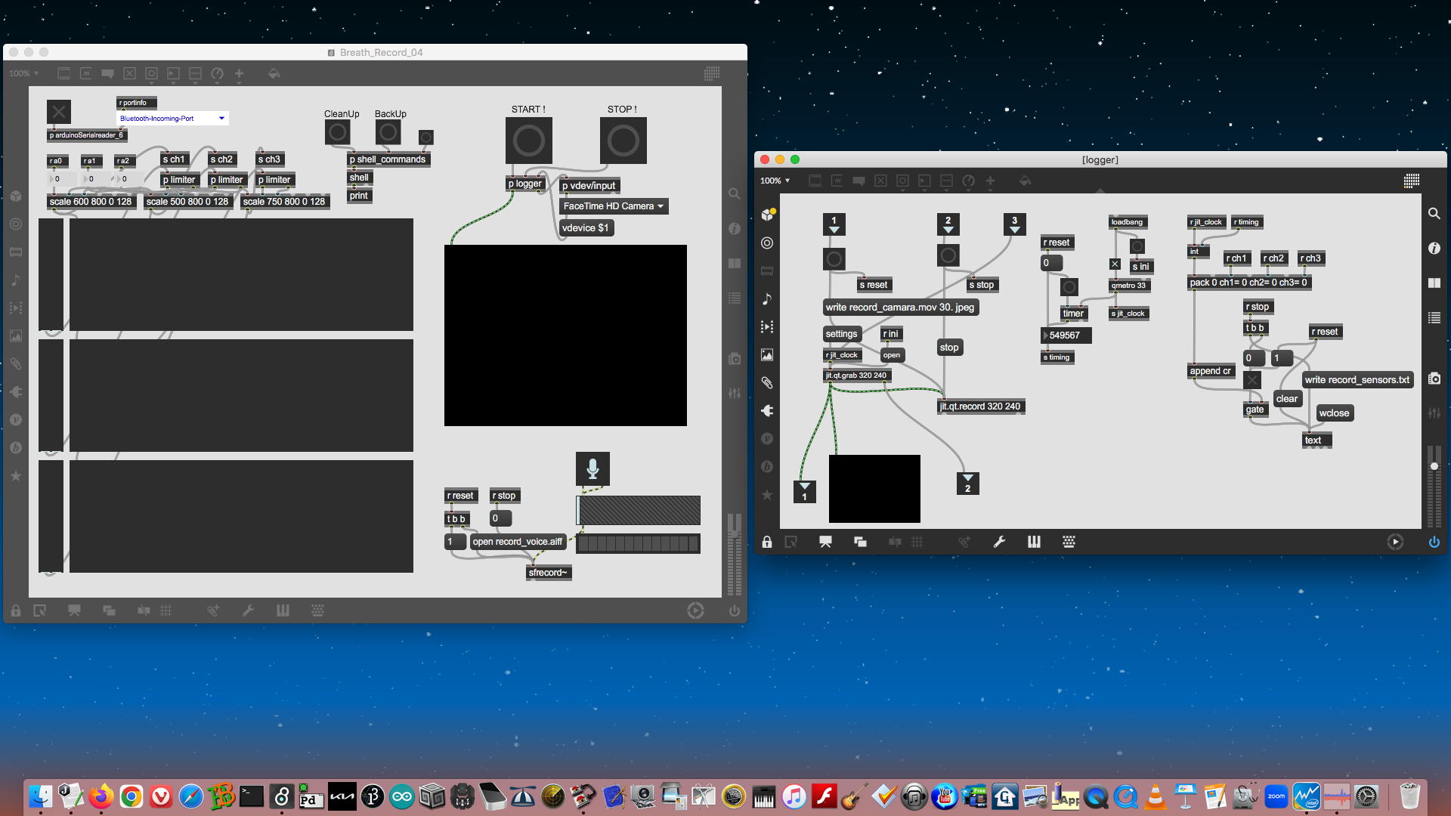
Task: Toggle audio power in the logger window
Action: [1434, 542]
